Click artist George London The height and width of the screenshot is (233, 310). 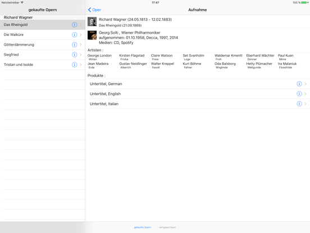point(99,56)
